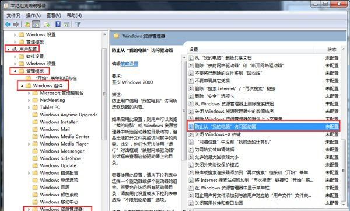Select Windows Anytime Upgrade in tree
The image size is (350, 211).
pos(69,115)
